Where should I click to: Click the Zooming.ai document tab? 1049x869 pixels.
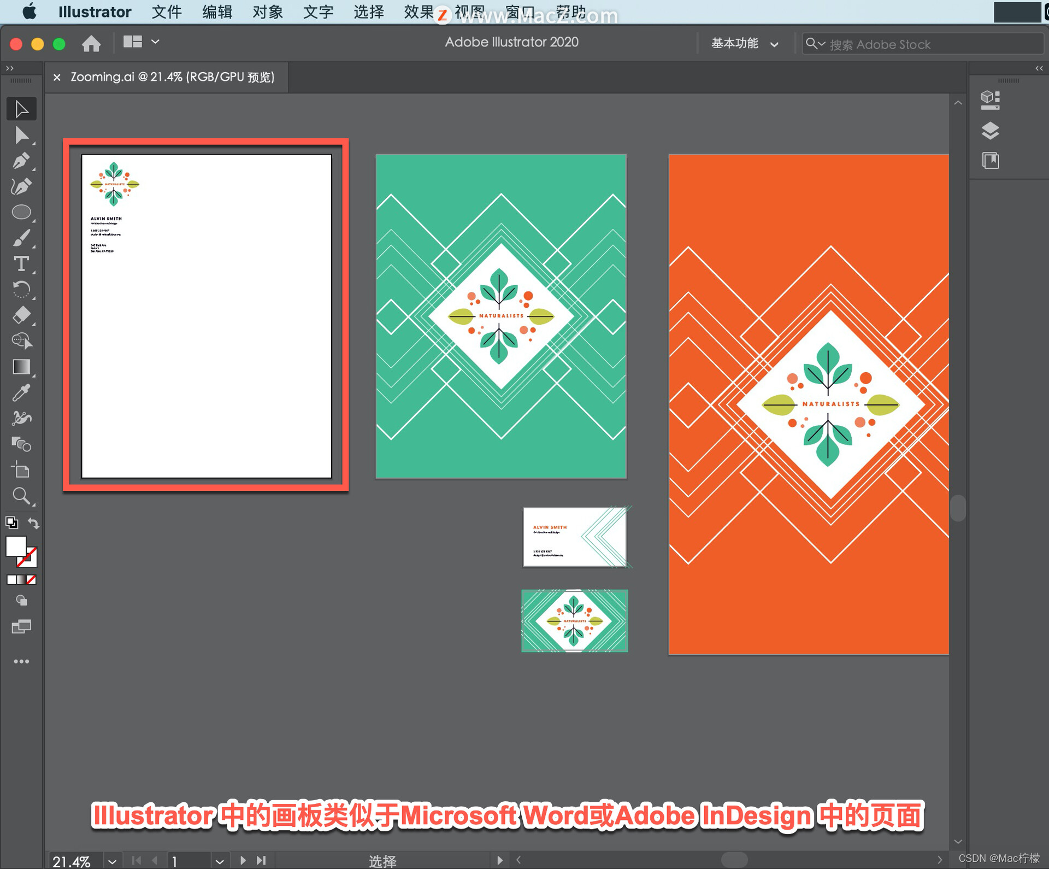pos(171,77)
